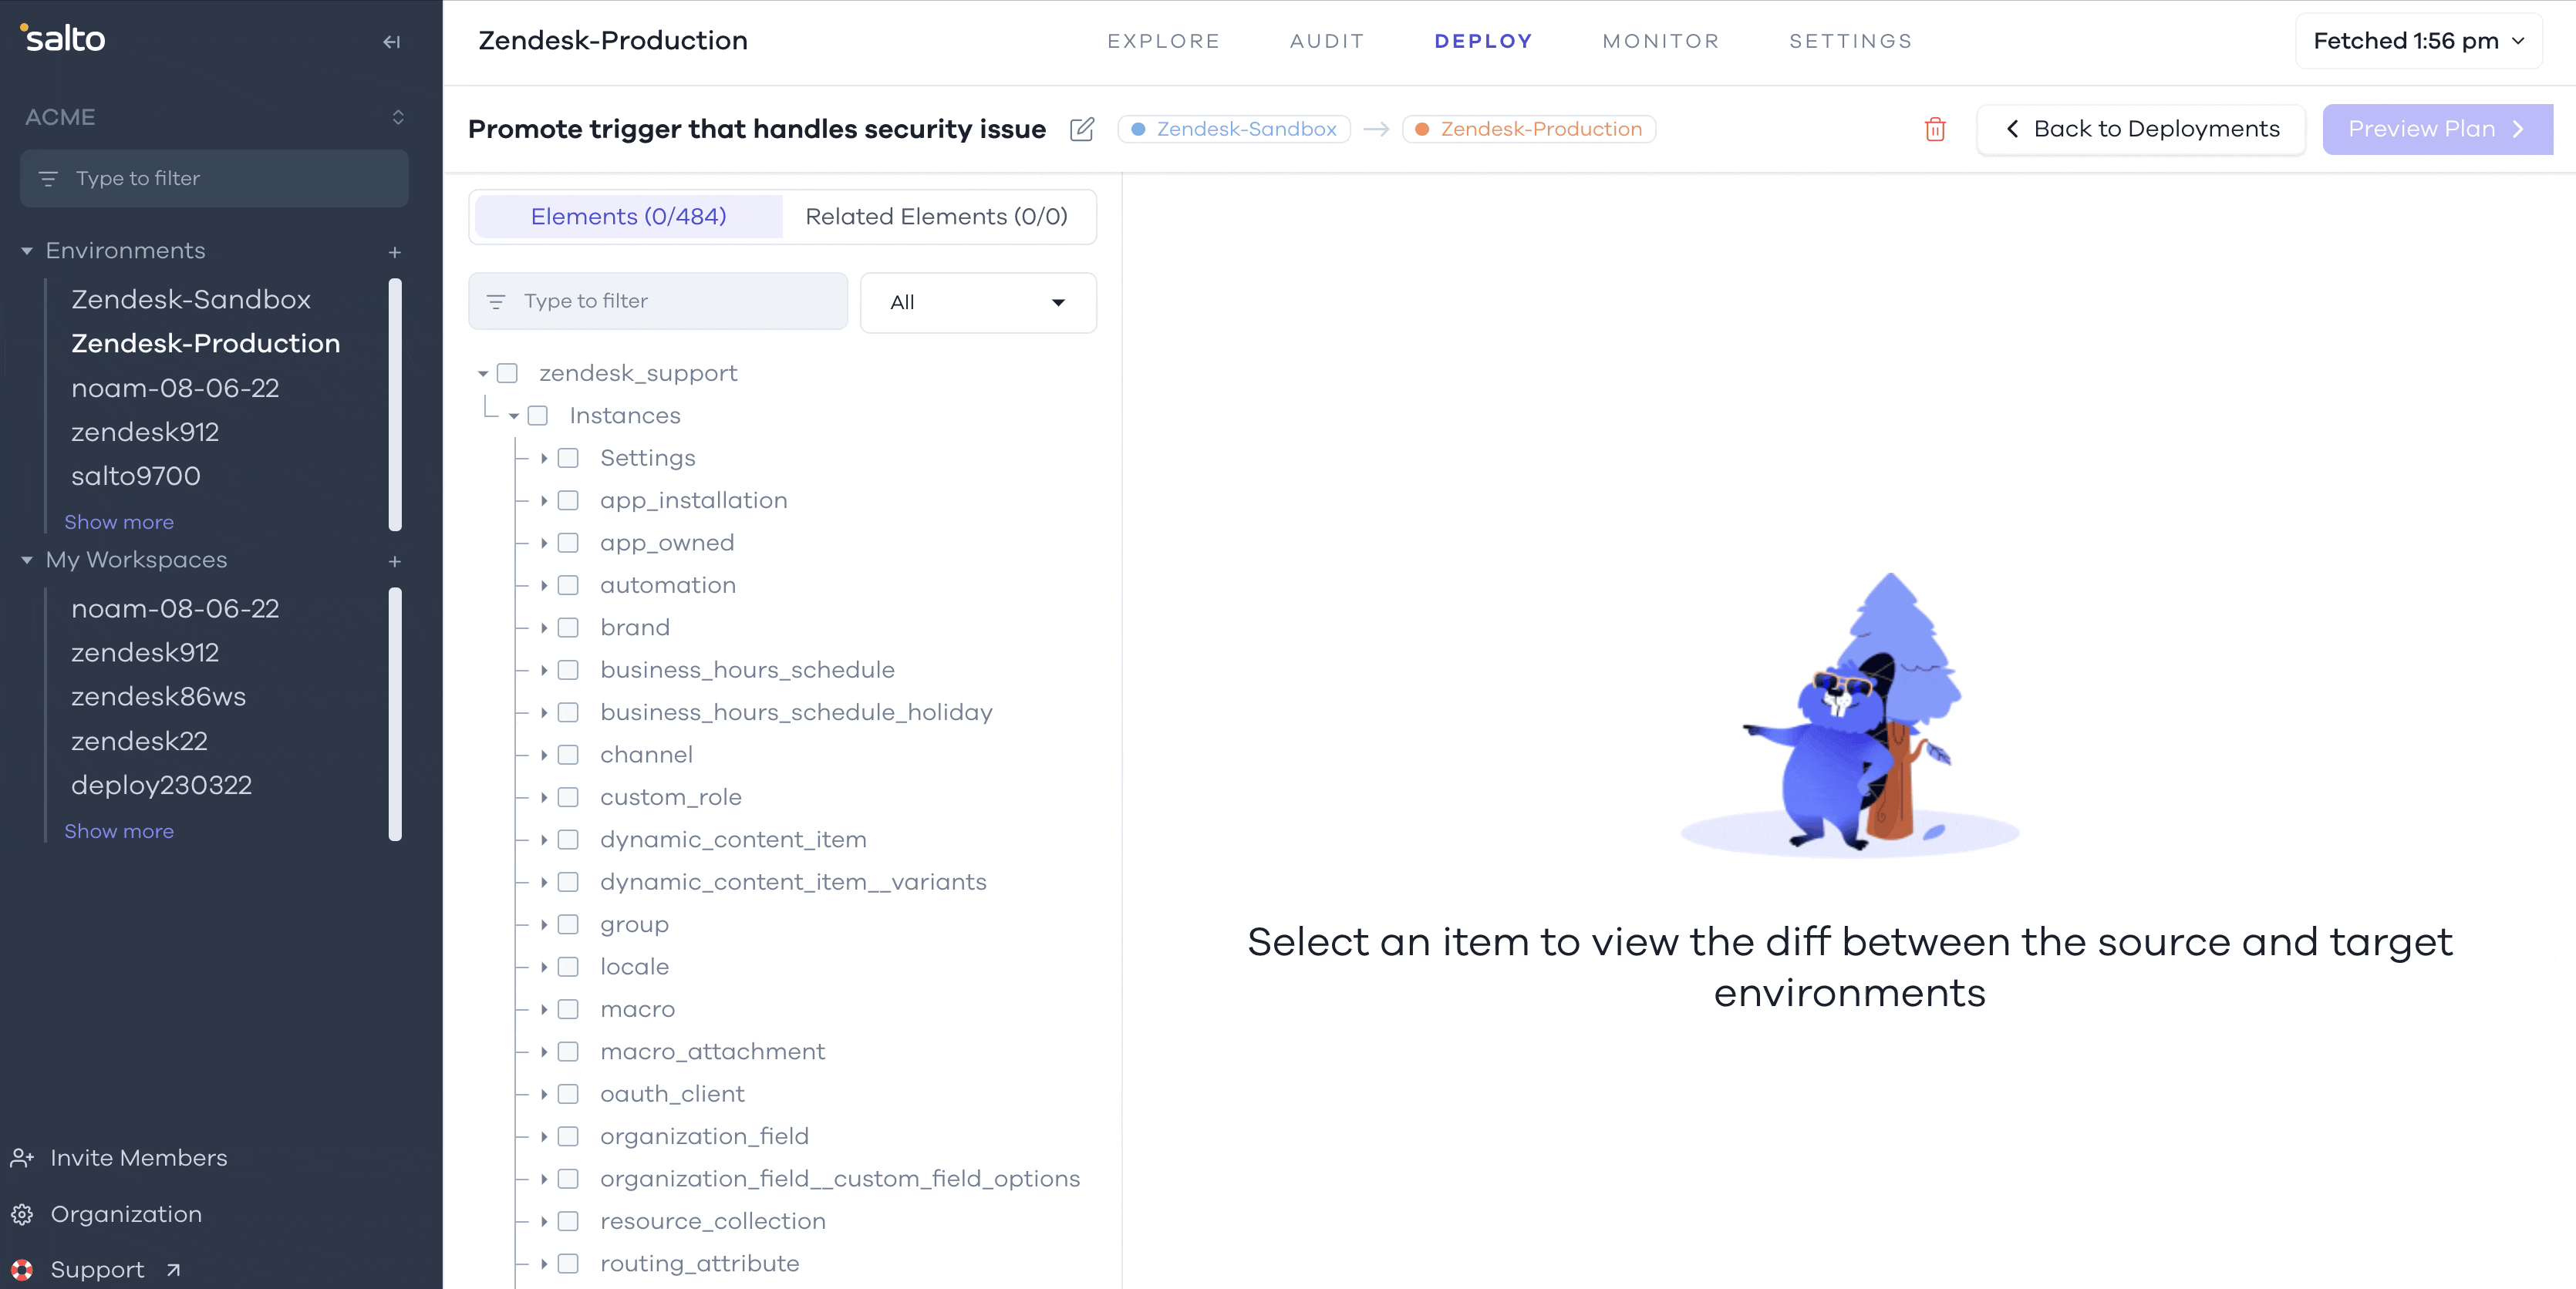2576x1289 pixels.
Task: Select the routing_attribute row
Action: (x=699, y=1263)
